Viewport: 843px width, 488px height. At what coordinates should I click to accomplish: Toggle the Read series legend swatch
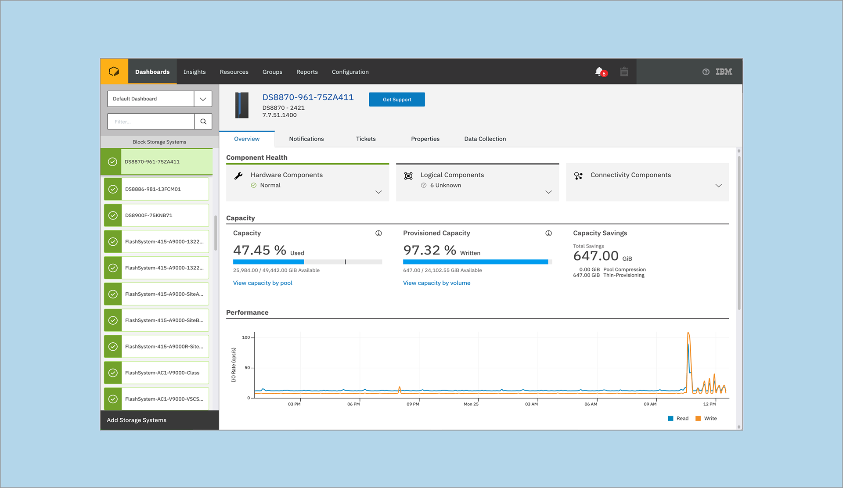click(x=670, y=418)
